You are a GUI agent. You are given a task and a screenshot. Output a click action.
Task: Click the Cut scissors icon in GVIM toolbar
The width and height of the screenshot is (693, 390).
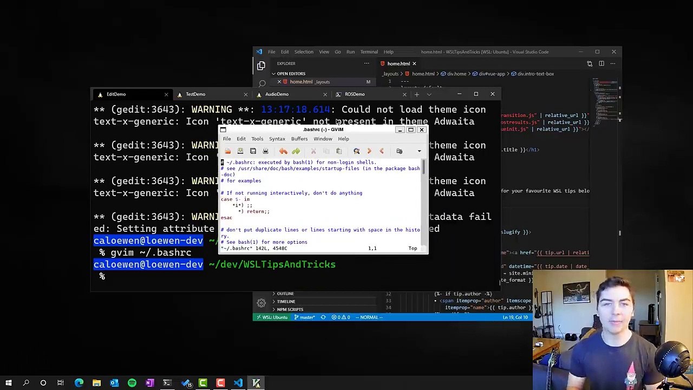313,151
